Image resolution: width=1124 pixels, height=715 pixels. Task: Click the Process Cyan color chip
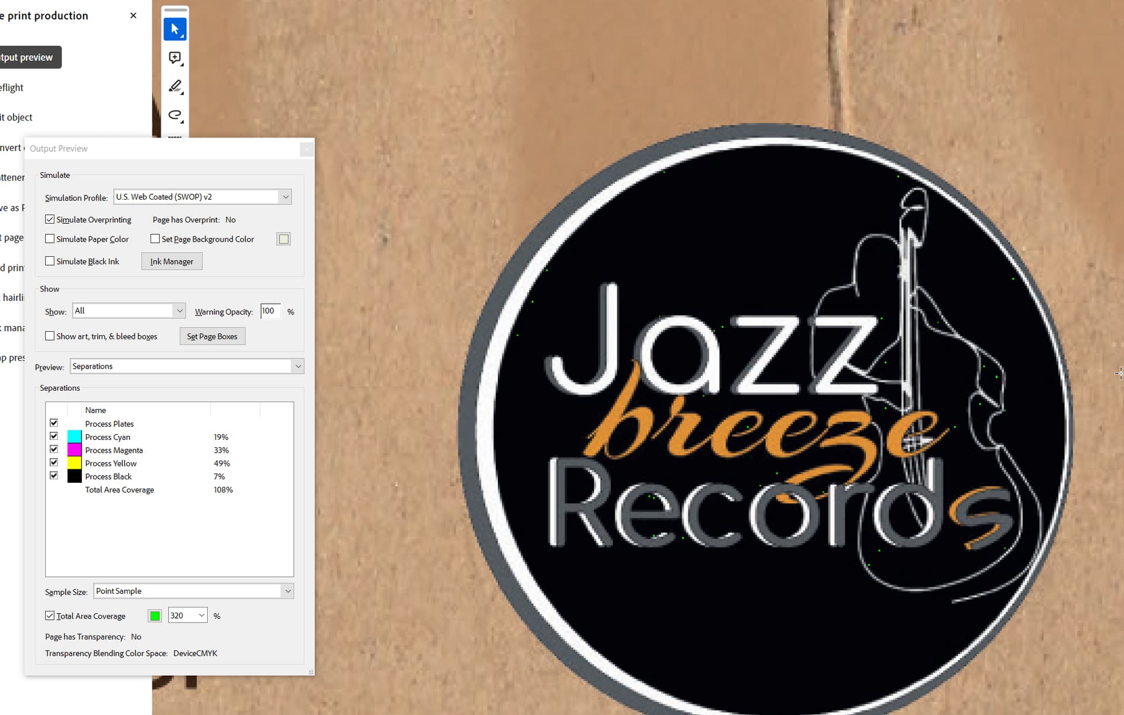tap(74, 436)
